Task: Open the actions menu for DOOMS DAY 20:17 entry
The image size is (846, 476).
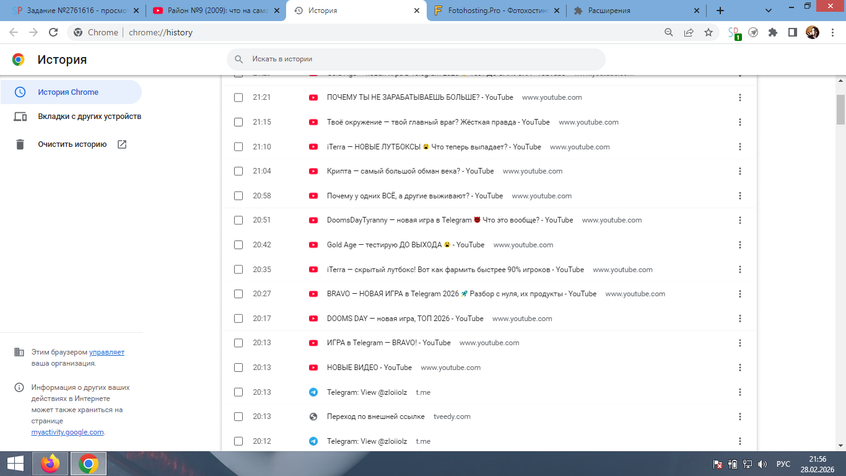Action: pos(740,319)
